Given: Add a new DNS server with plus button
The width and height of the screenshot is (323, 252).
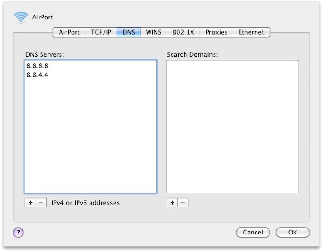Looking at the screenshot, I should tap(30, 203).
